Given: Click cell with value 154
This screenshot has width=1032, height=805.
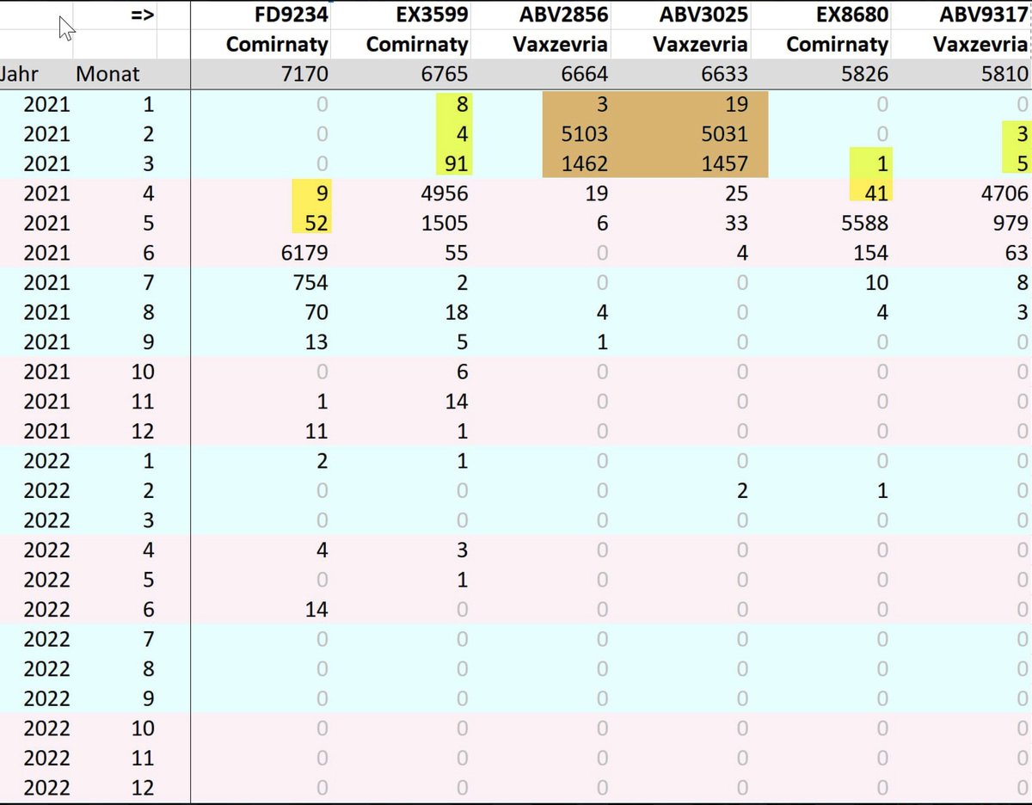Looking at the screenshot, I should coord(870,254).
